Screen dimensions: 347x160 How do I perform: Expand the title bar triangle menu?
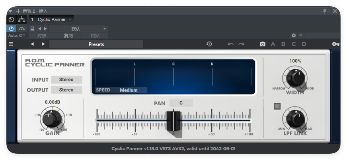pos(10,11)
